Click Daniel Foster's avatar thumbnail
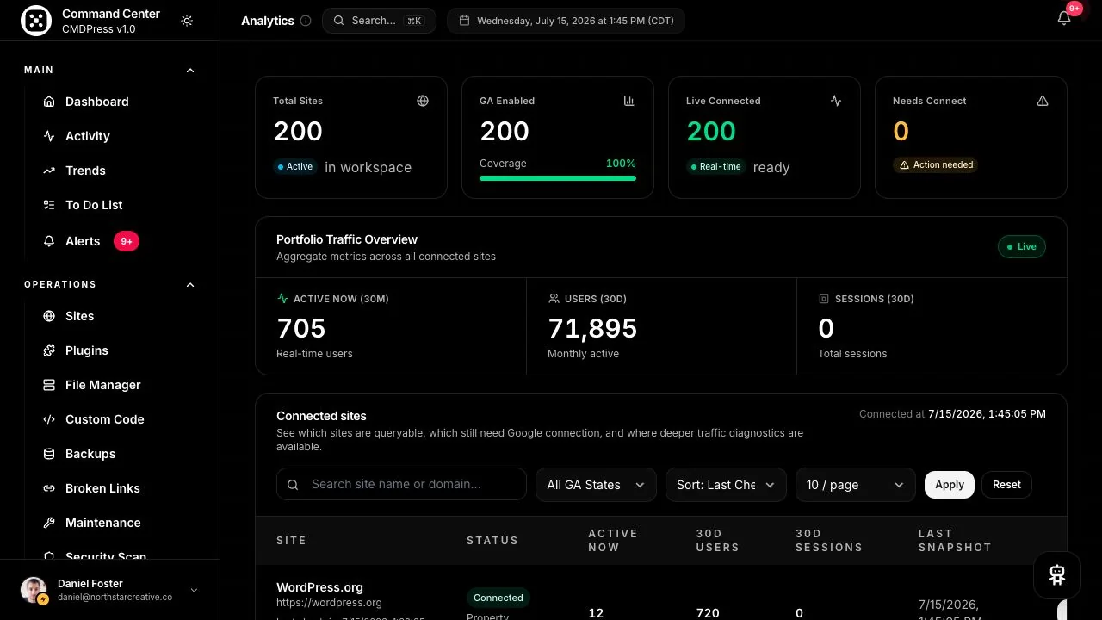The width and height of the screenshot is (1102, 620). point(34,590)
